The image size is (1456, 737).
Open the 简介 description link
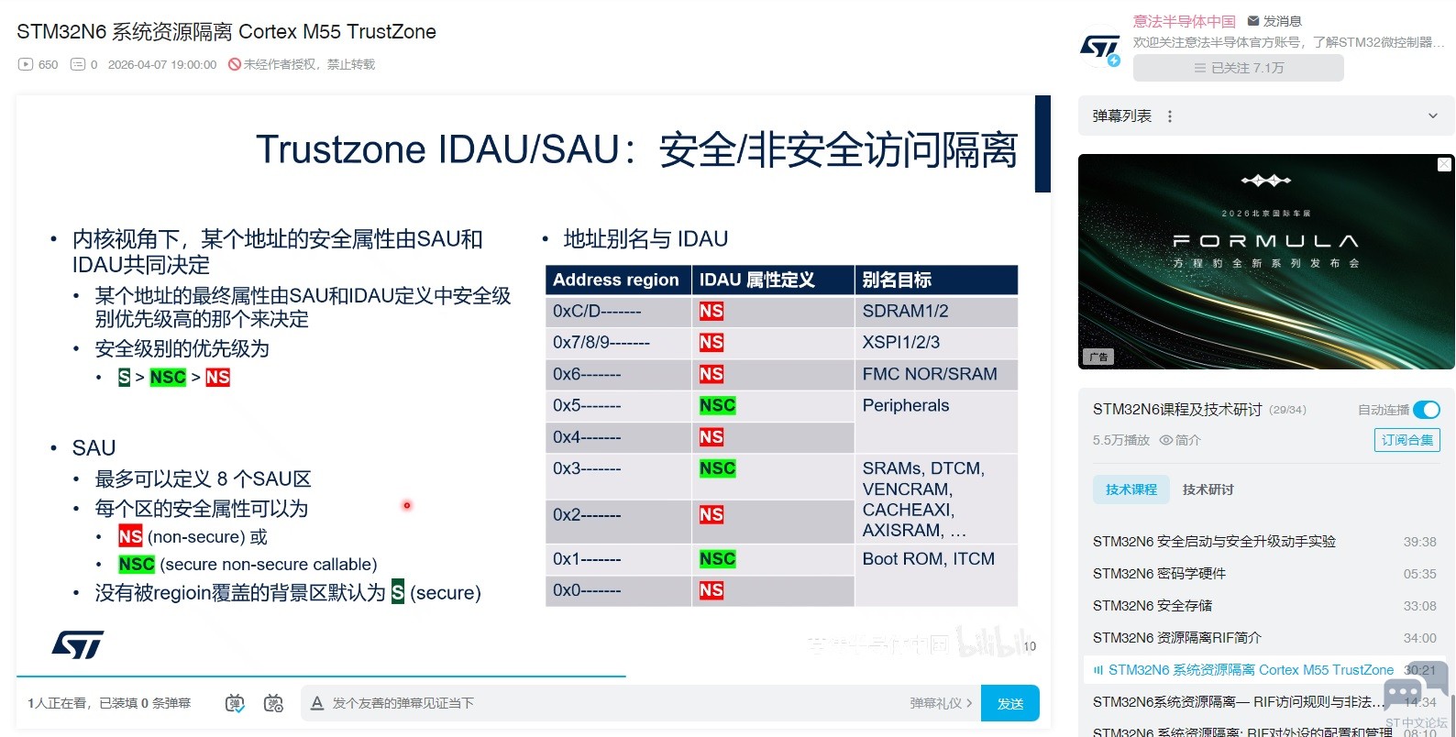pyautogui.click(x=1187, y=440)
